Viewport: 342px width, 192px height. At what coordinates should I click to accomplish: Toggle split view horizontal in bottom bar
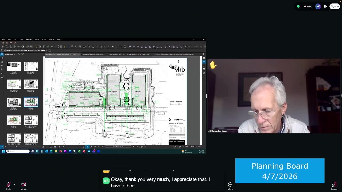pyautogui.click(x=55, y=147)
